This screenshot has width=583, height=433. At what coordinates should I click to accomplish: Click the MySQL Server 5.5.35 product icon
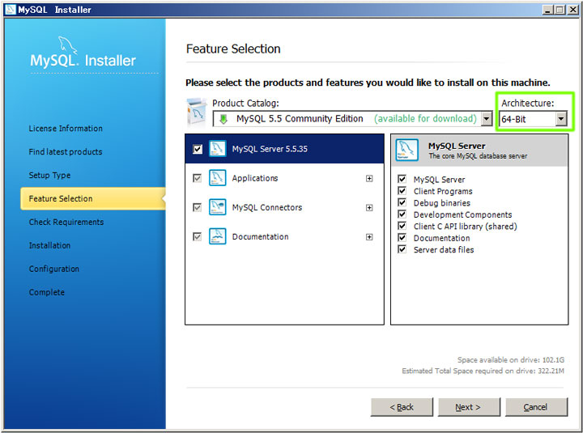tap(218, 149)
